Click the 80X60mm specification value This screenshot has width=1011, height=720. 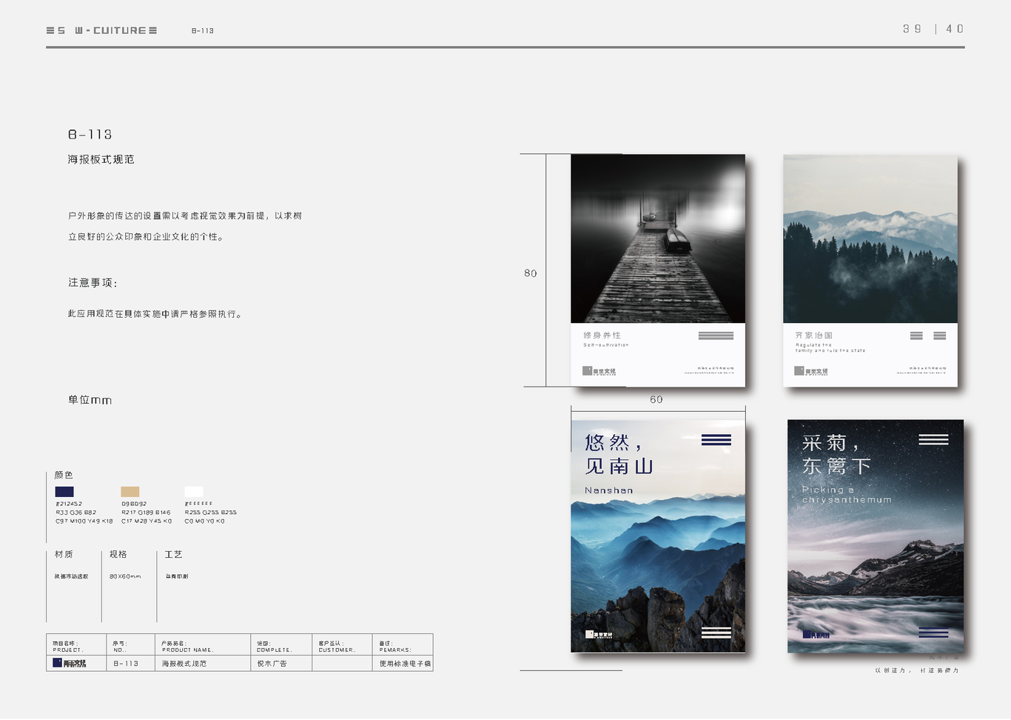(x=125, y=576)
